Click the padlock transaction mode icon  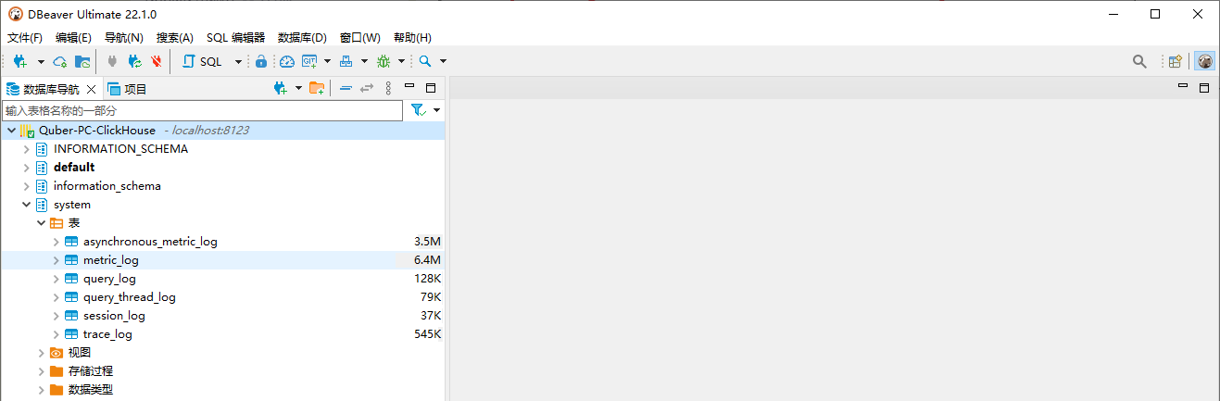[261, 61]
